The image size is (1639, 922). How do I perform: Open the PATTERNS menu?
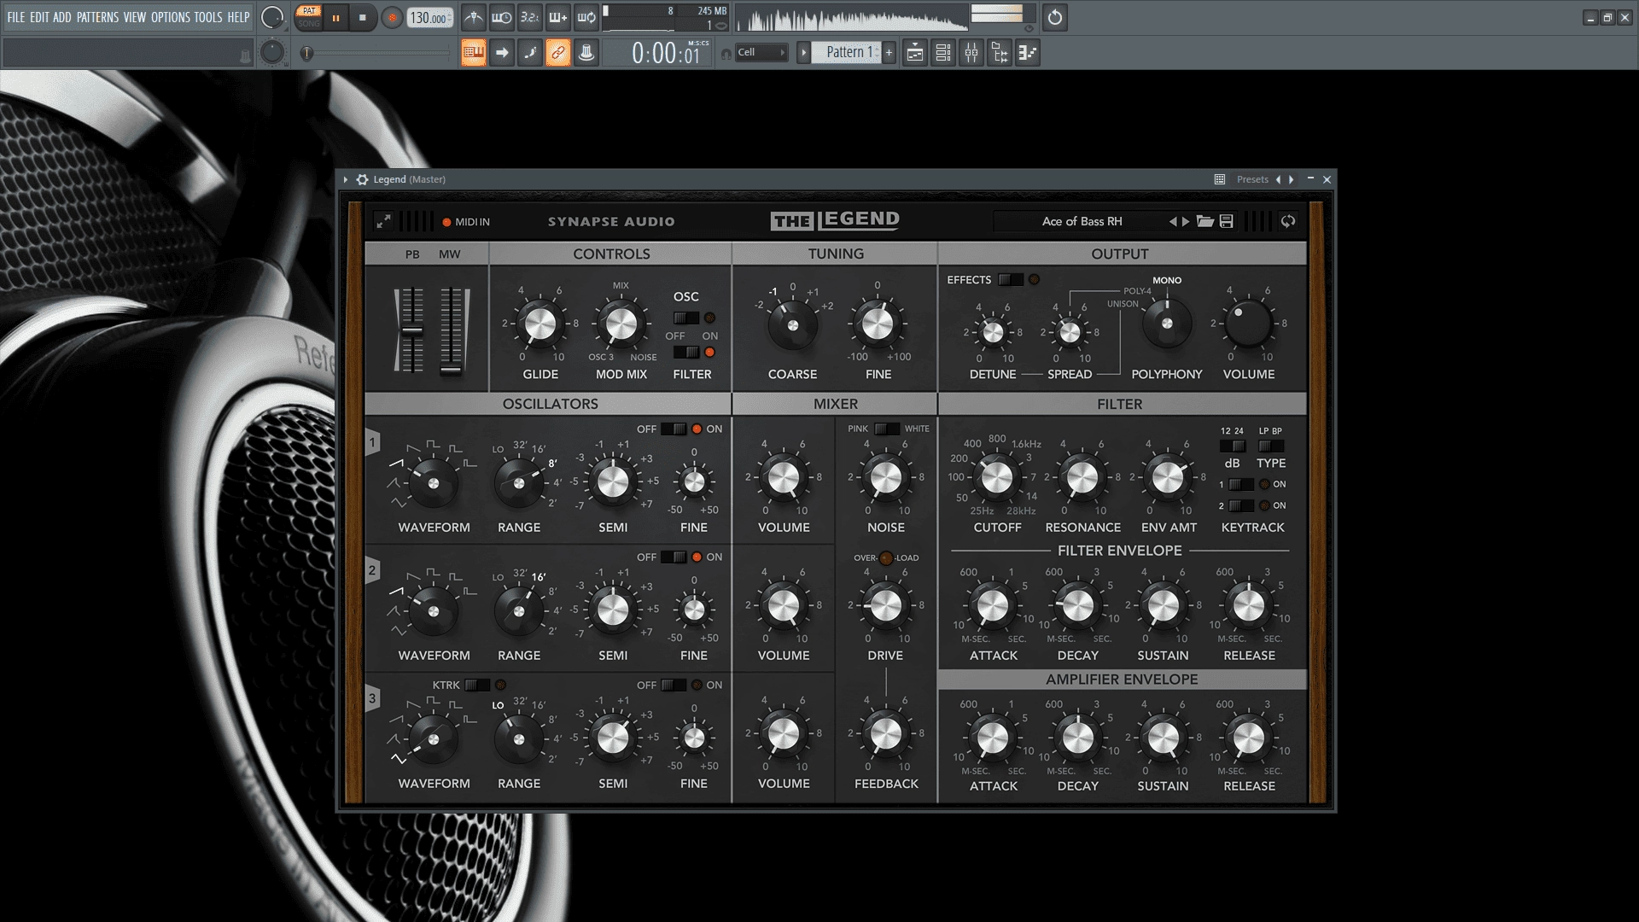click(x=97, y=17)
